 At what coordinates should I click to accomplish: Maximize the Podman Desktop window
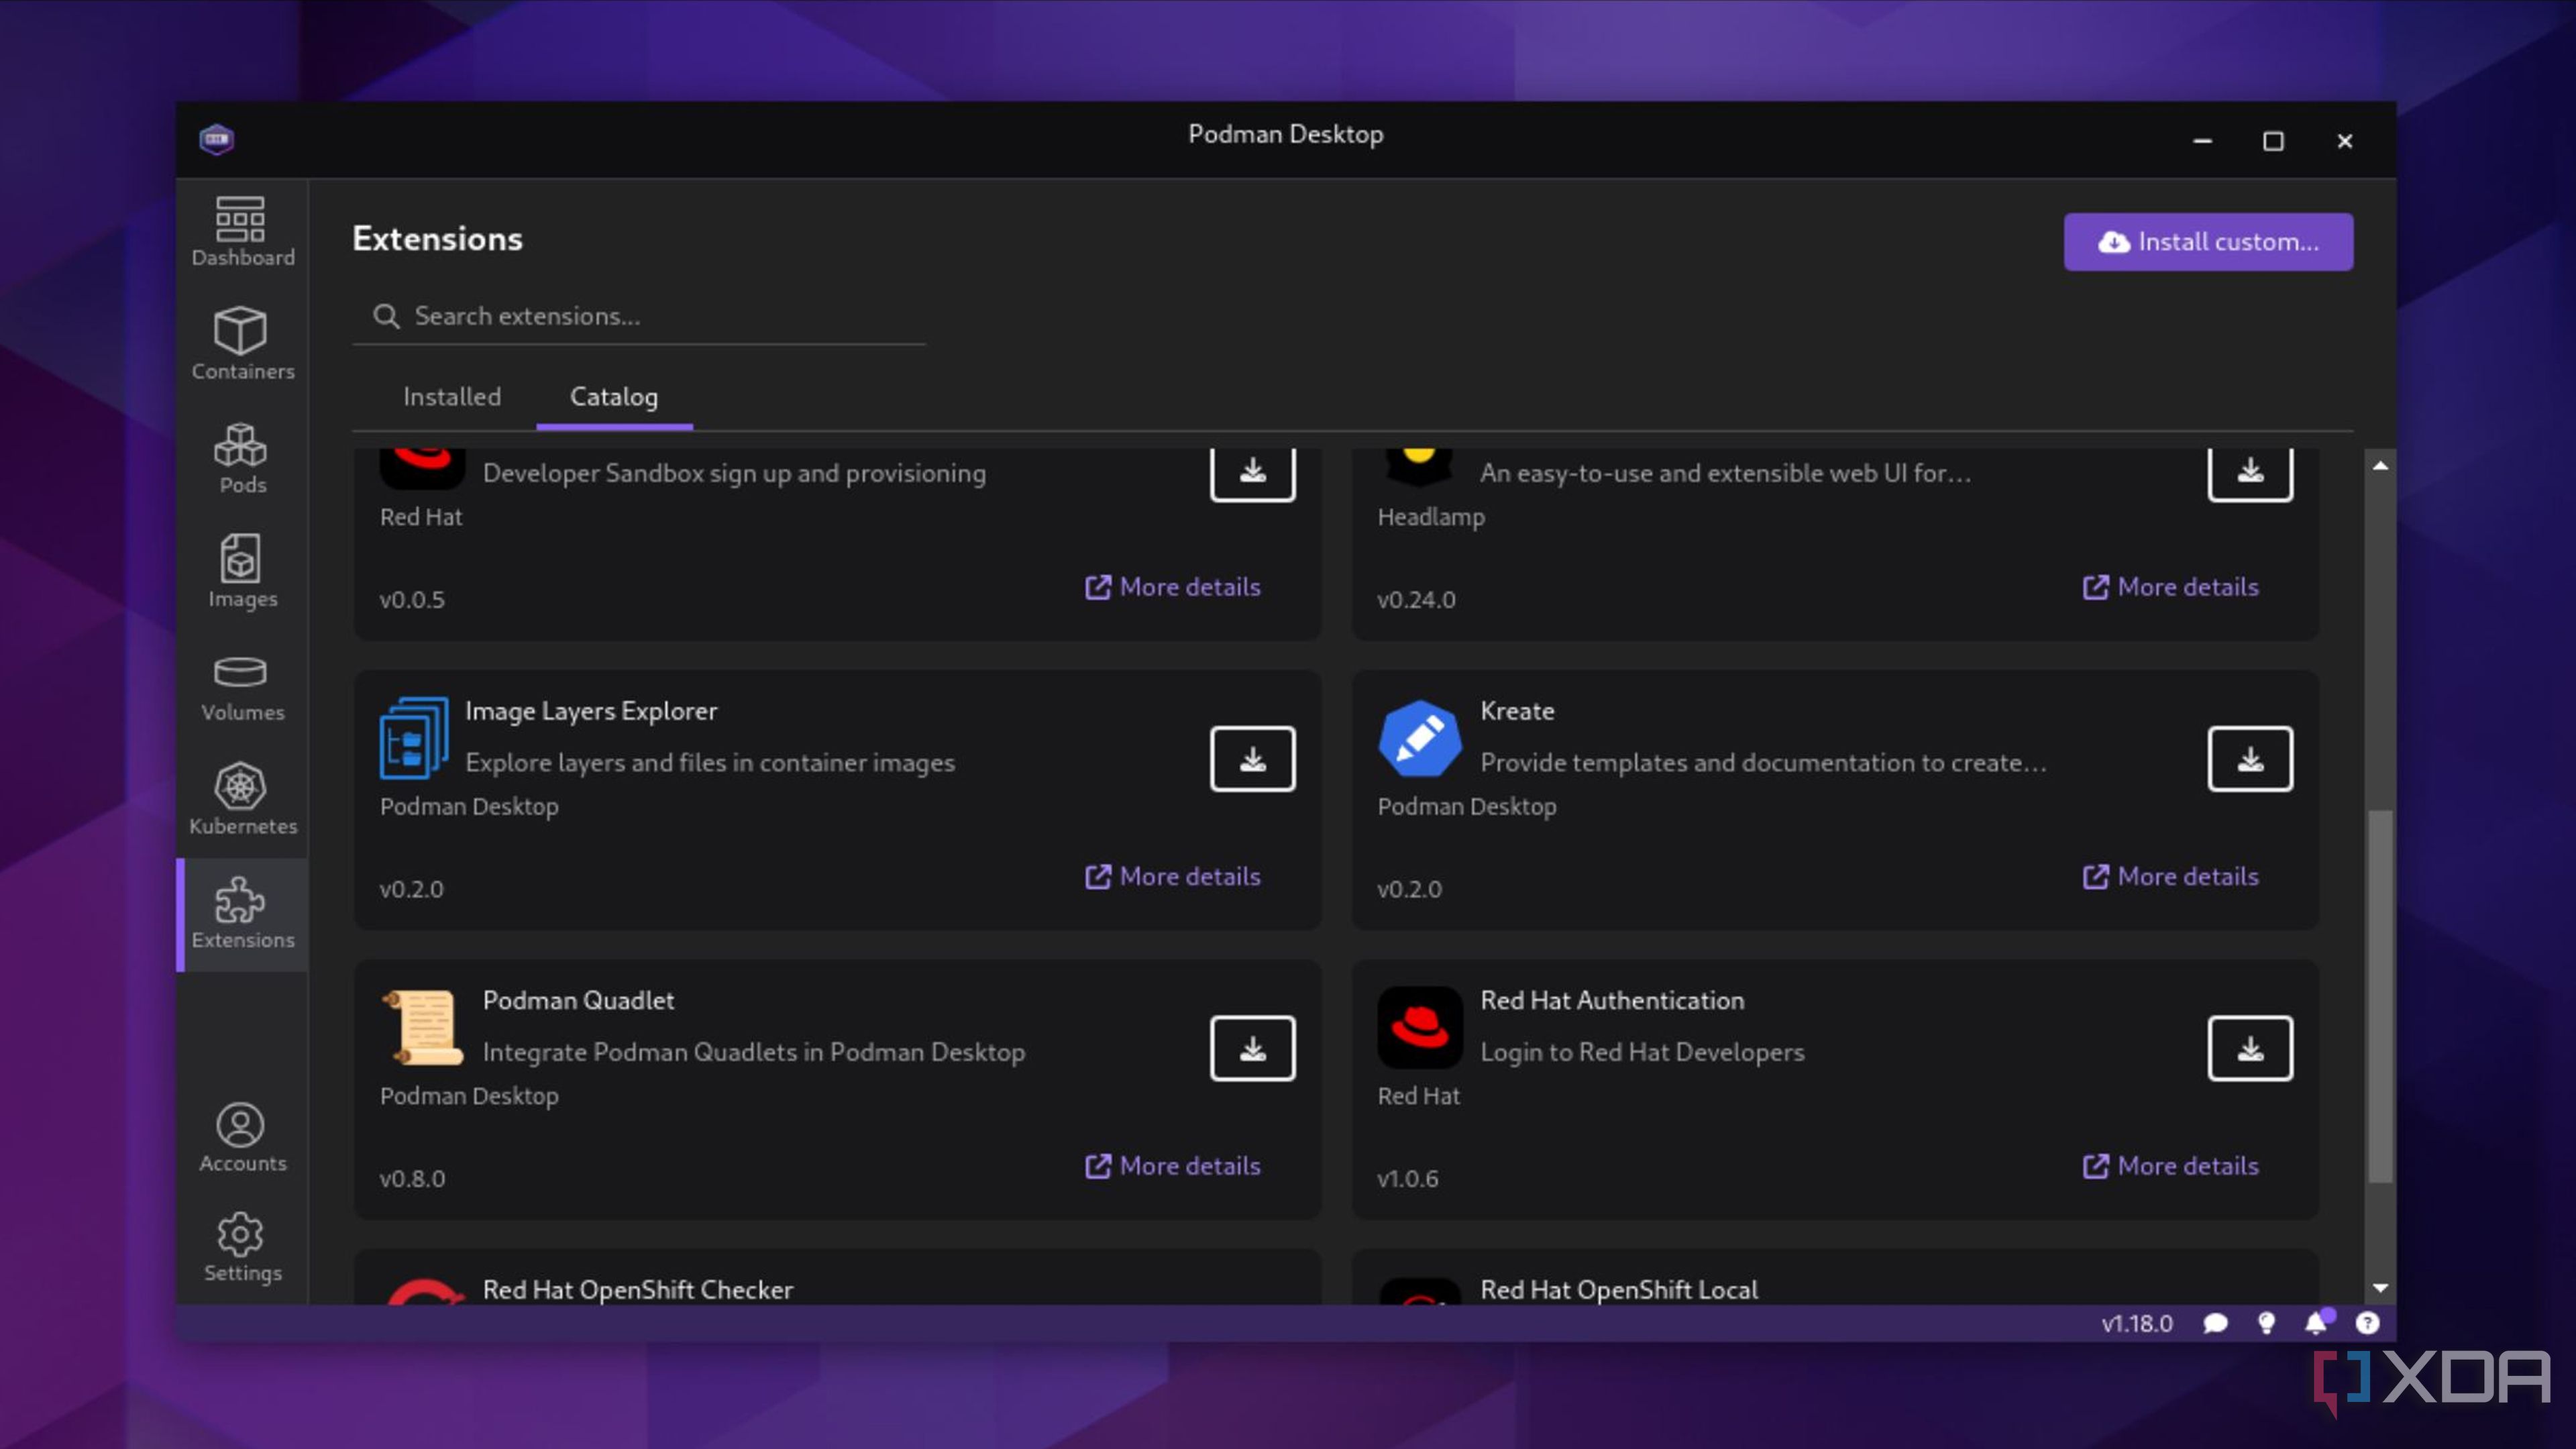(2273, 141)
